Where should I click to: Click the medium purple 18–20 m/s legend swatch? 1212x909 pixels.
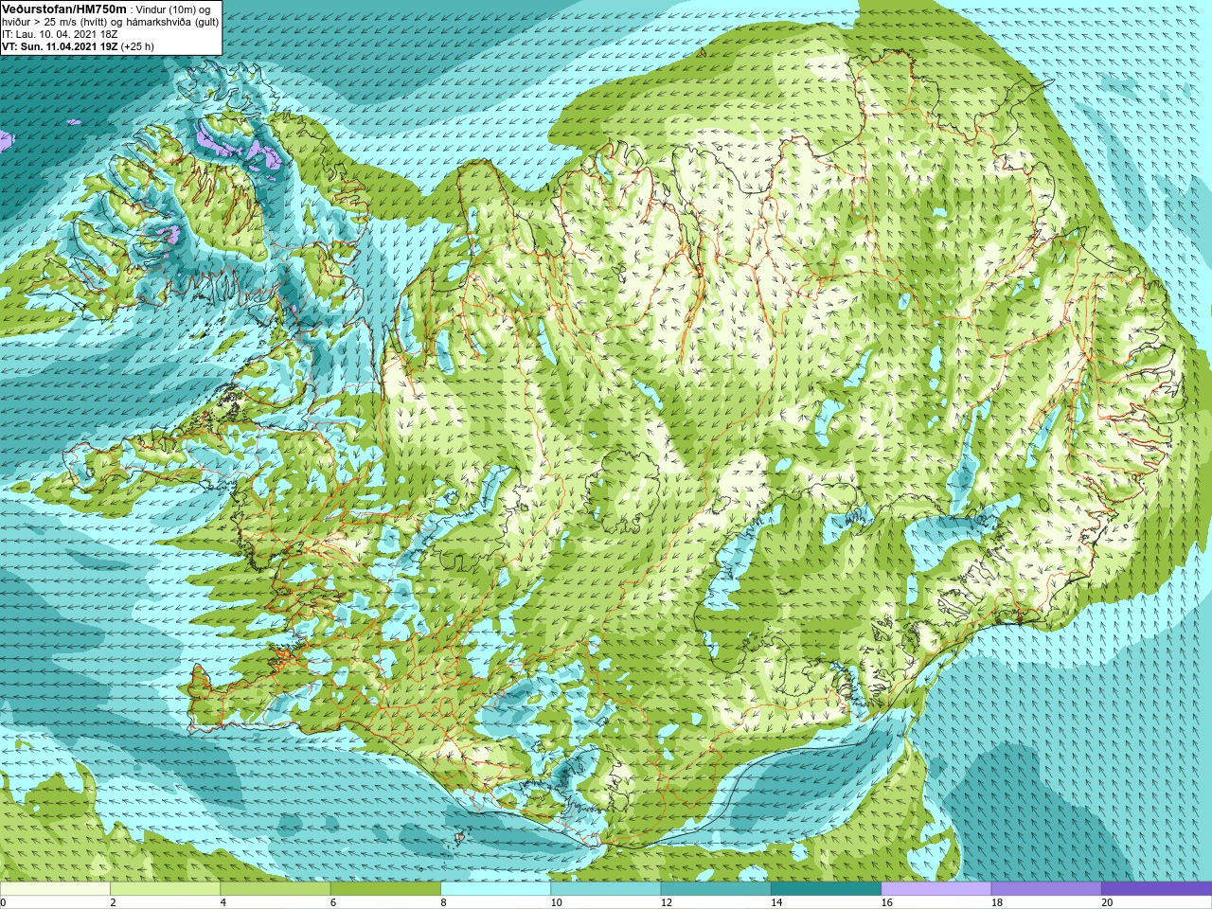[1046, 889]
